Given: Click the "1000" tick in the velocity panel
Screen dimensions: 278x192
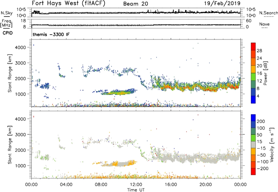Looking at the screenshot, I should [21, 166].
